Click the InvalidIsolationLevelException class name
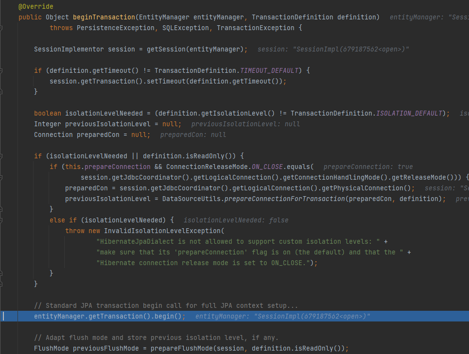 162,231
